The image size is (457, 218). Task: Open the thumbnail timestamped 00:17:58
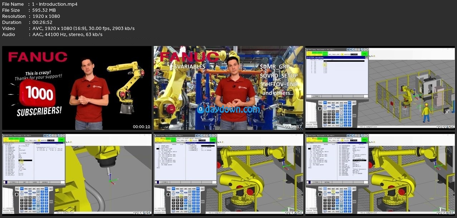pos(228,174)
